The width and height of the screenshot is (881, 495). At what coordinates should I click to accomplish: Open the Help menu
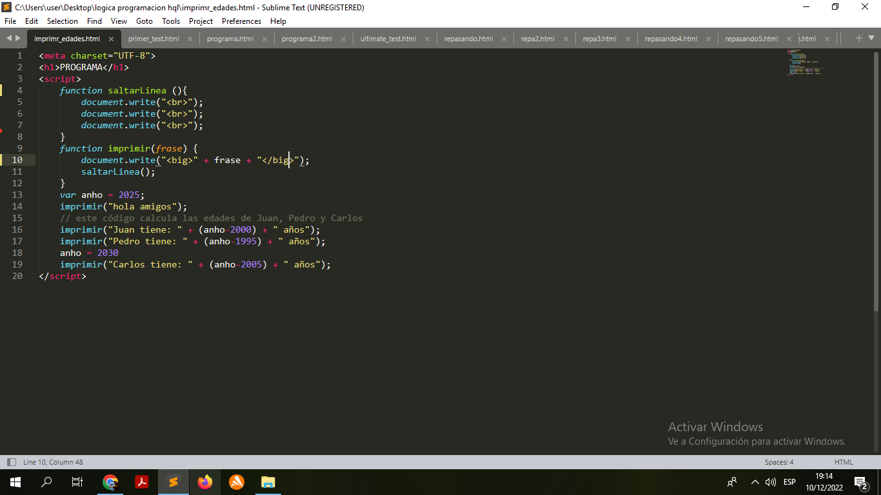pos(278,21)
